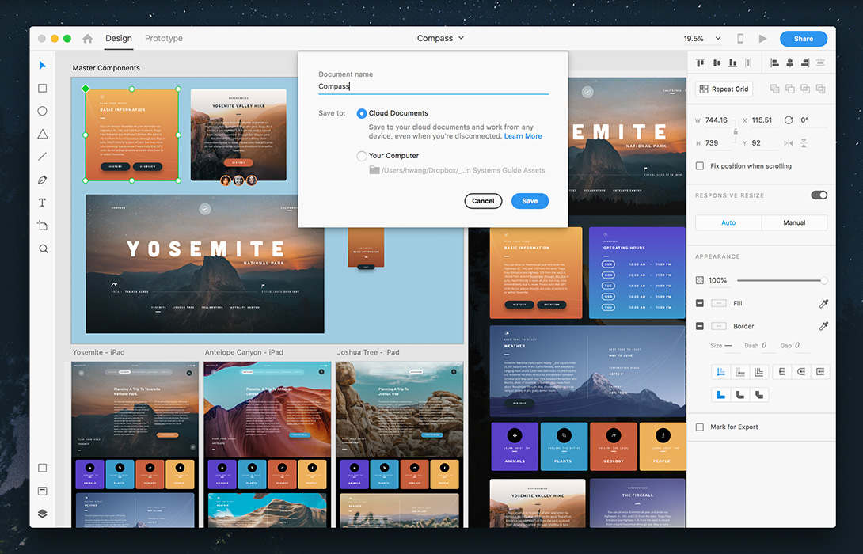
Task: Select the Line tool
Action: tap(43, 157)
